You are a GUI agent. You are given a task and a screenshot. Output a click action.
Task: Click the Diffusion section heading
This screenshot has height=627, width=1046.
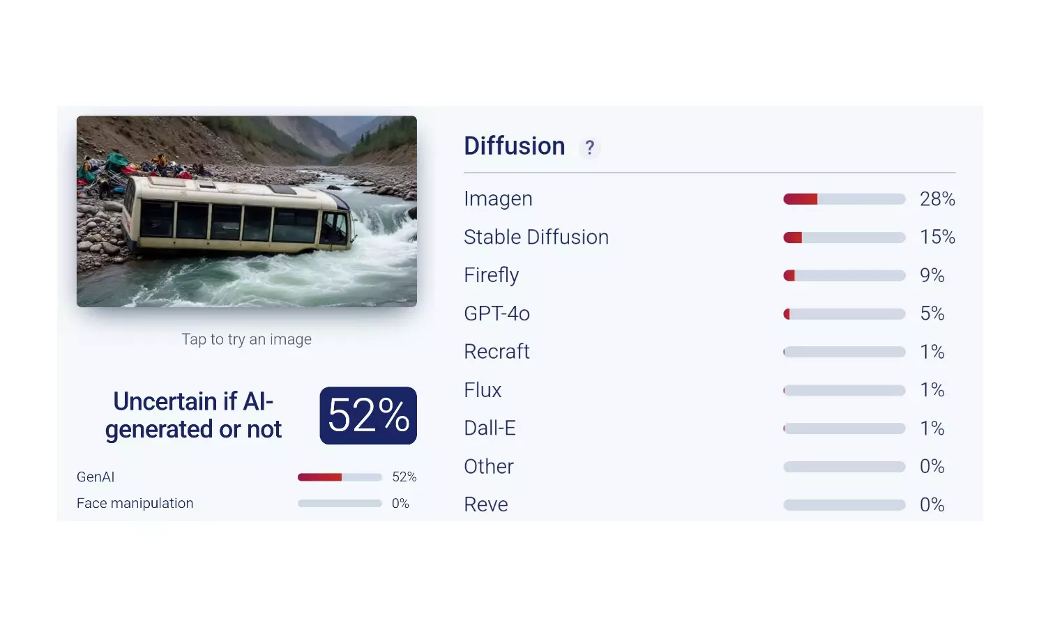[x=515, y=146]
